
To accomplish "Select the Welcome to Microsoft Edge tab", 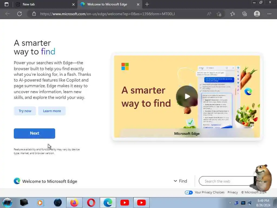I will click(110, 4).
